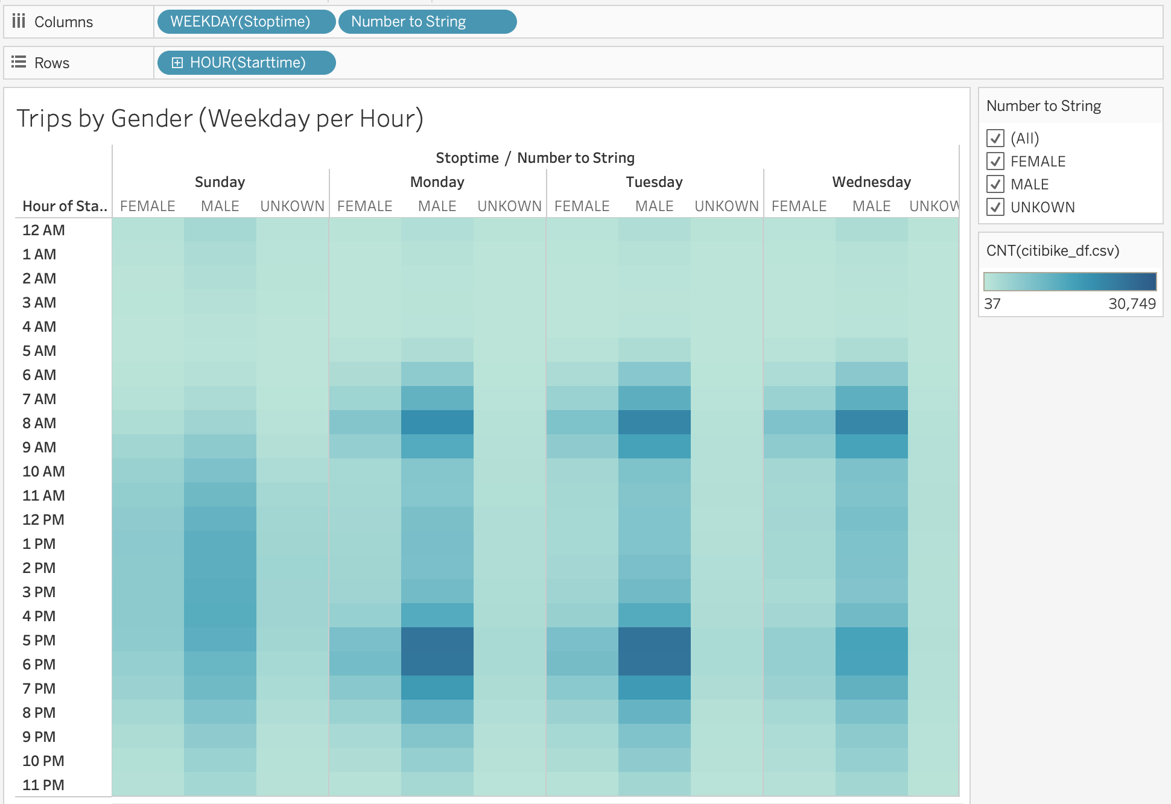
Task: Select the 8 AM row label
Action: point(39,423)
